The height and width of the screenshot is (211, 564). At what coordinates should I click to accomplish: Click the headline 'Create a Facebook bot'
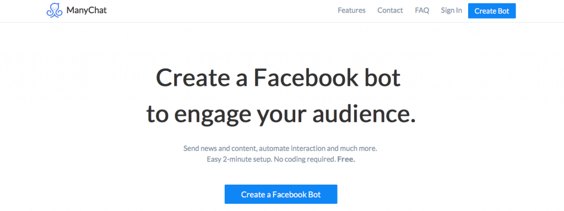(278, 79)
